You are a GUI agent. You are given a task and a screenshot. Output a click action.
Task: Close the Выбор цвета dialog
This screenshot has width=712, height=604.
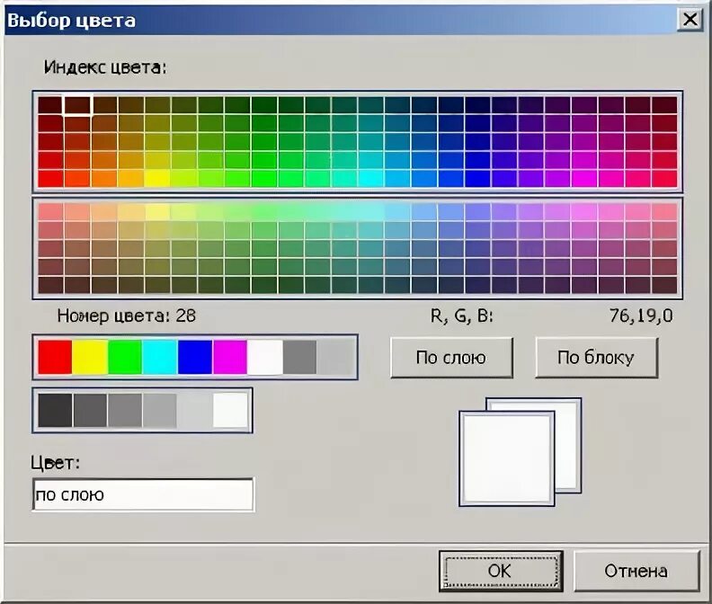point(690,20)
